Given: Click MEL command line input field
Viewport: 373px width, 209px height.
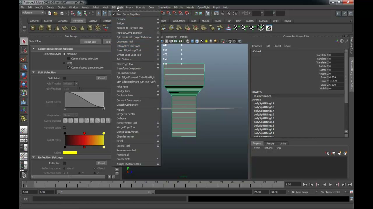Looking at the screenshot, I should 110,199.
